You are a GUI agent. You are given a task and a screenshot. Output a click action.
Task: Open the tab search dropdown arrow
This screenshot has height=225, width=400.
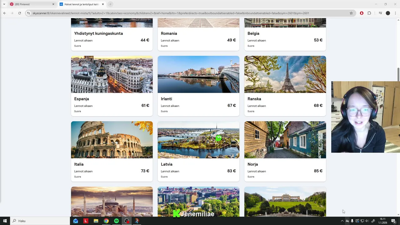(4, 4)
